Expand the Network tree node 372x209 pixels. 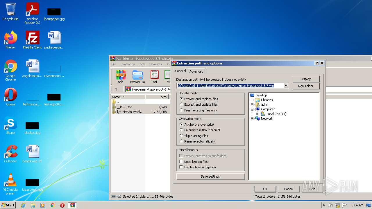[x=252, y=118]
